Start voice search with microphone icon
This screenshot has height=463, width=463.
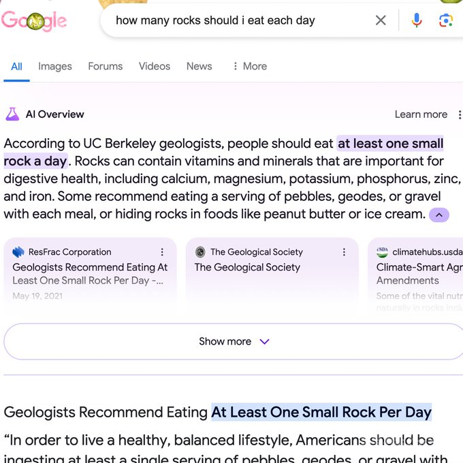[x=417, y=20]
